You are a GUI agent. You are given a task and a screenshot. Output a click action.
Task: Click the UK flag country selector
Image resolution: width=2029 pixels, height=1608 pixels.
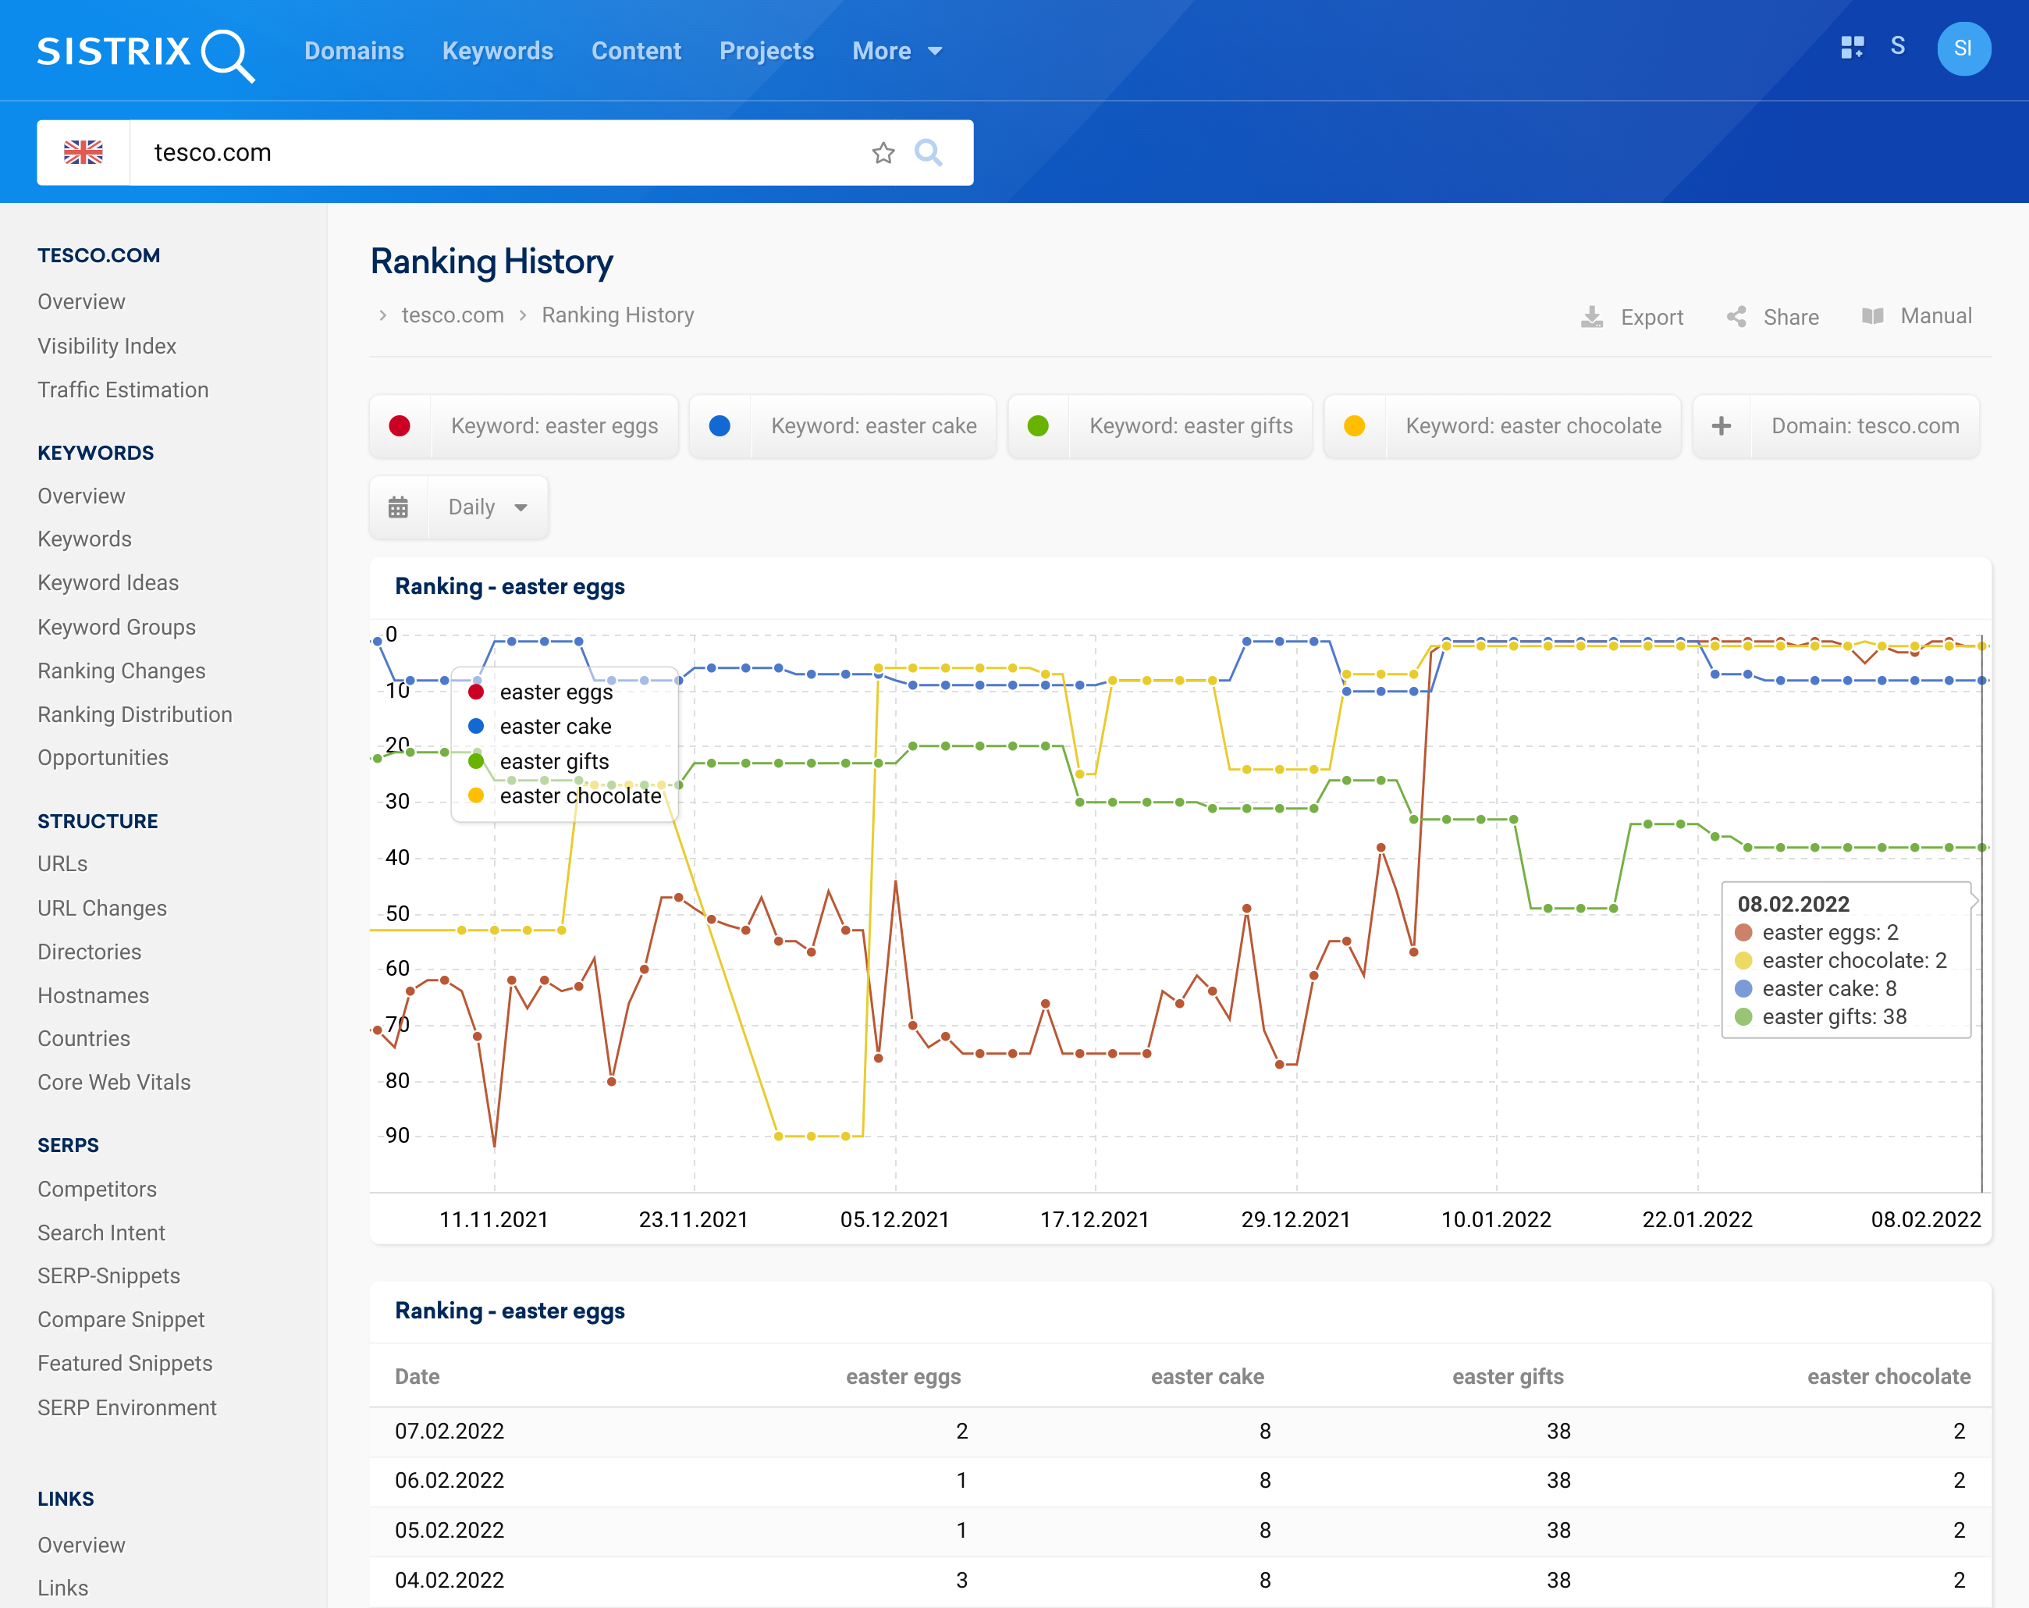[84, 152]
